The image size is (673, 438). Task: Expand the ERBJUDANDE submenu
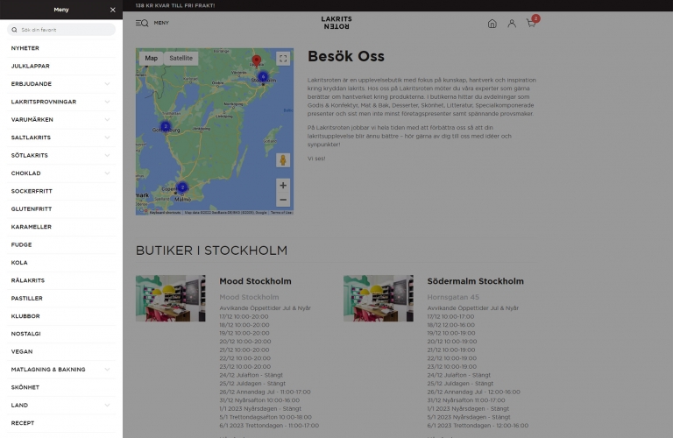pos(107,84)
